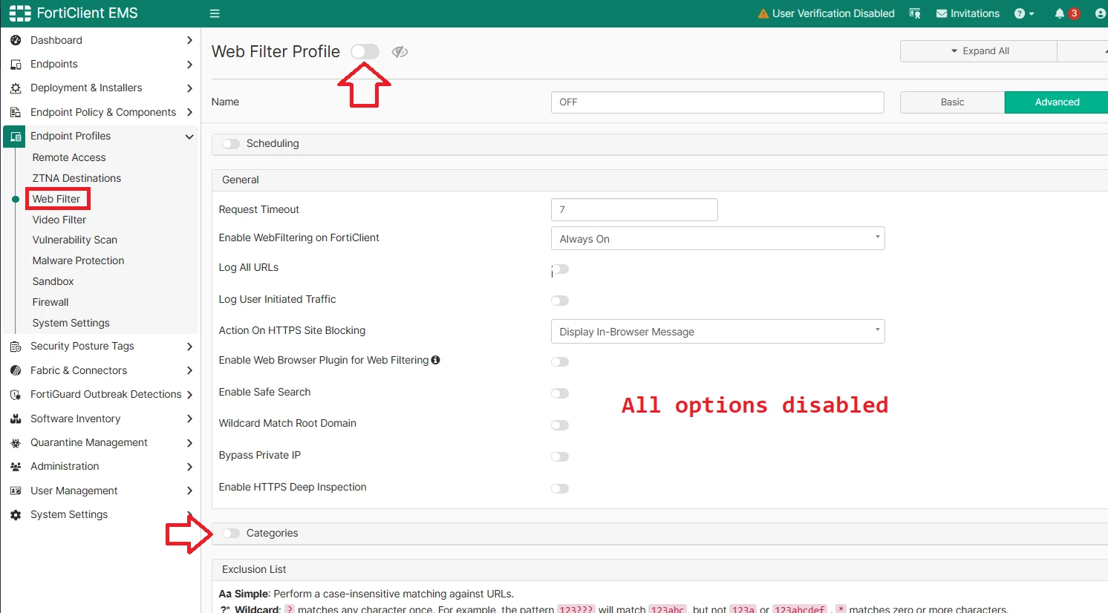Click the info icon beside Web Browser Plugin
This screenshot has height=613, width=1108.
[x=436, y=360]
